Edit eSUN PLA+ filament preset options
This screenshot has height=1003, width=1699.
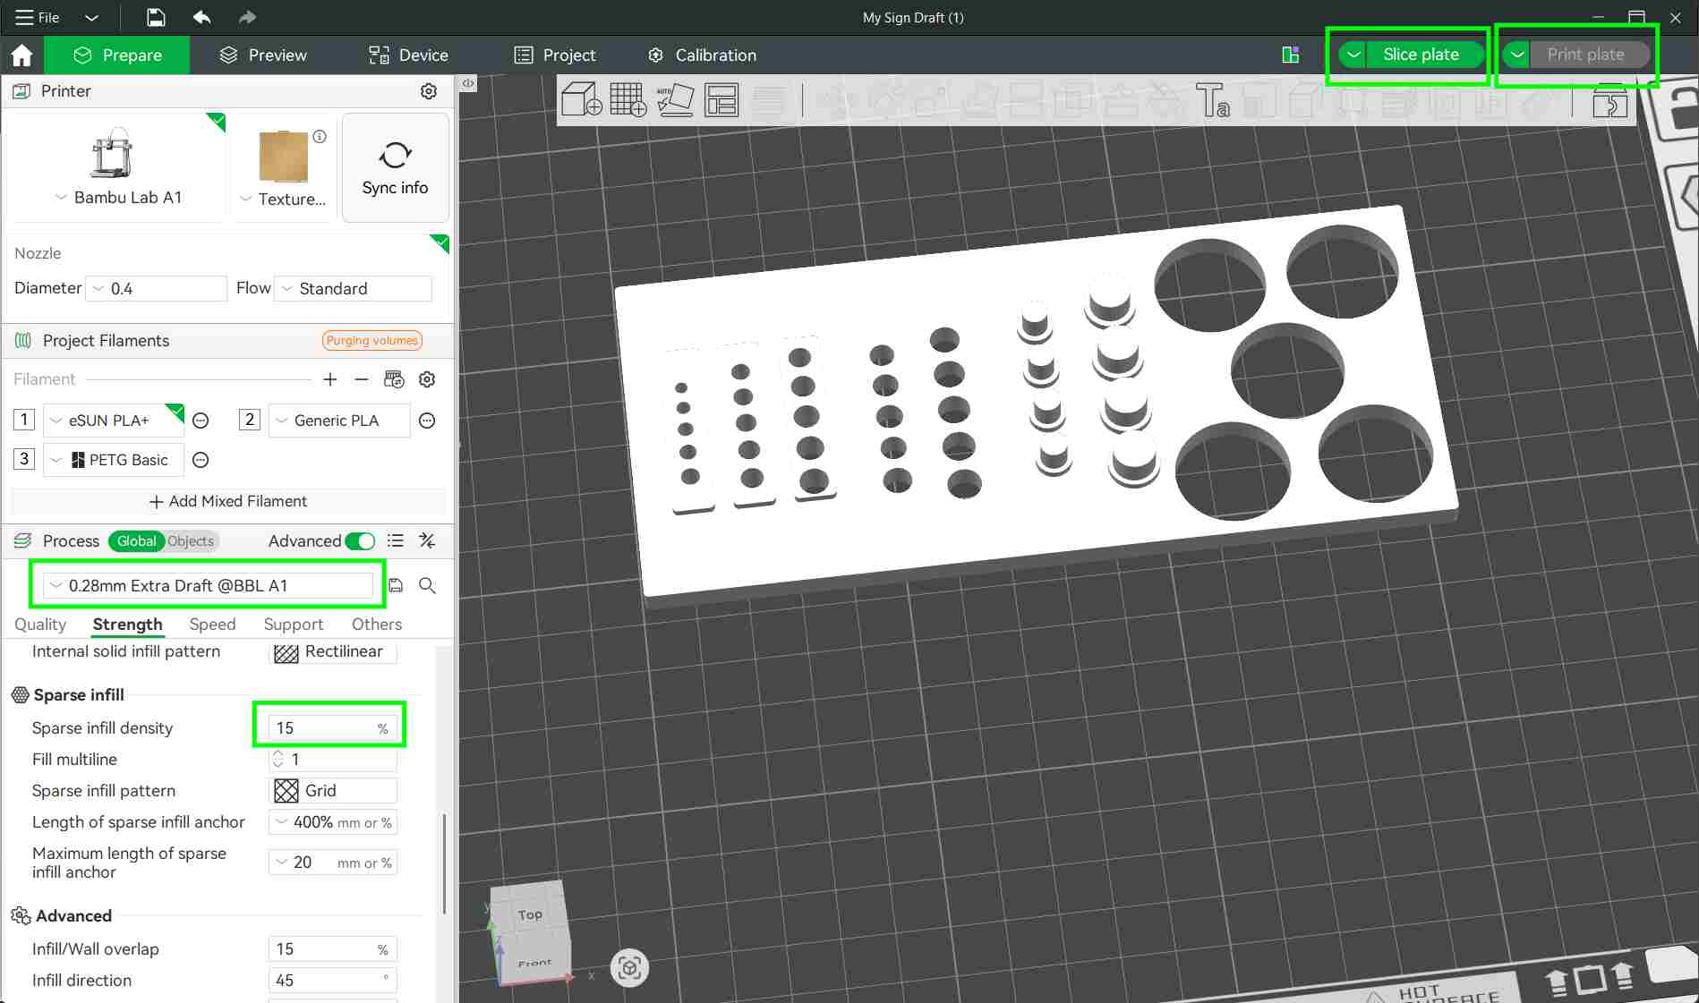[201, 421]
